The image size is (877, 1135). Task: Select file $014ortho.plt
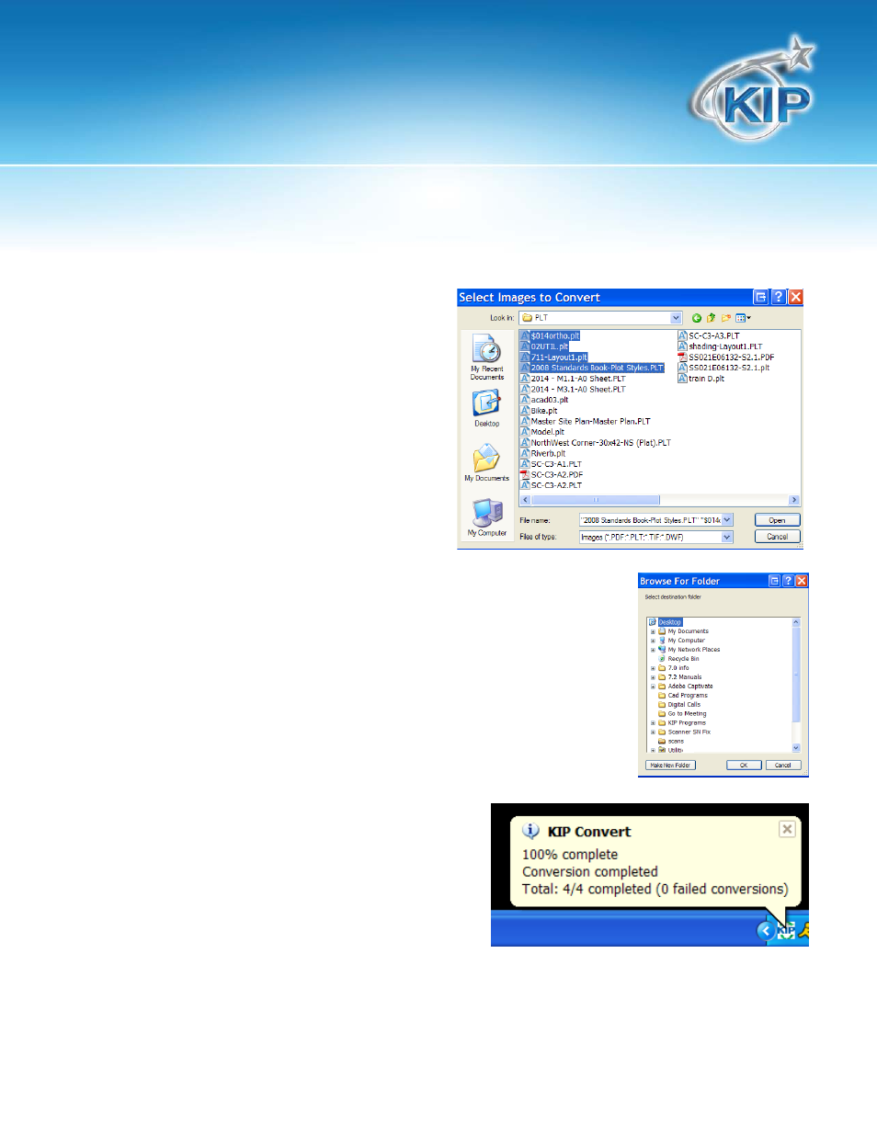coord(554,336)
